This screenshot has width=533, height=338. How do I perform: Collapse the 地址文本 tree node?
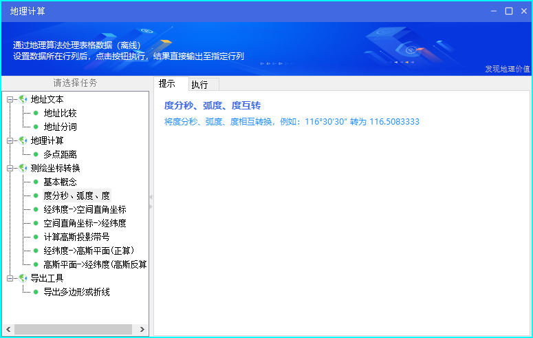click(10, 99)
